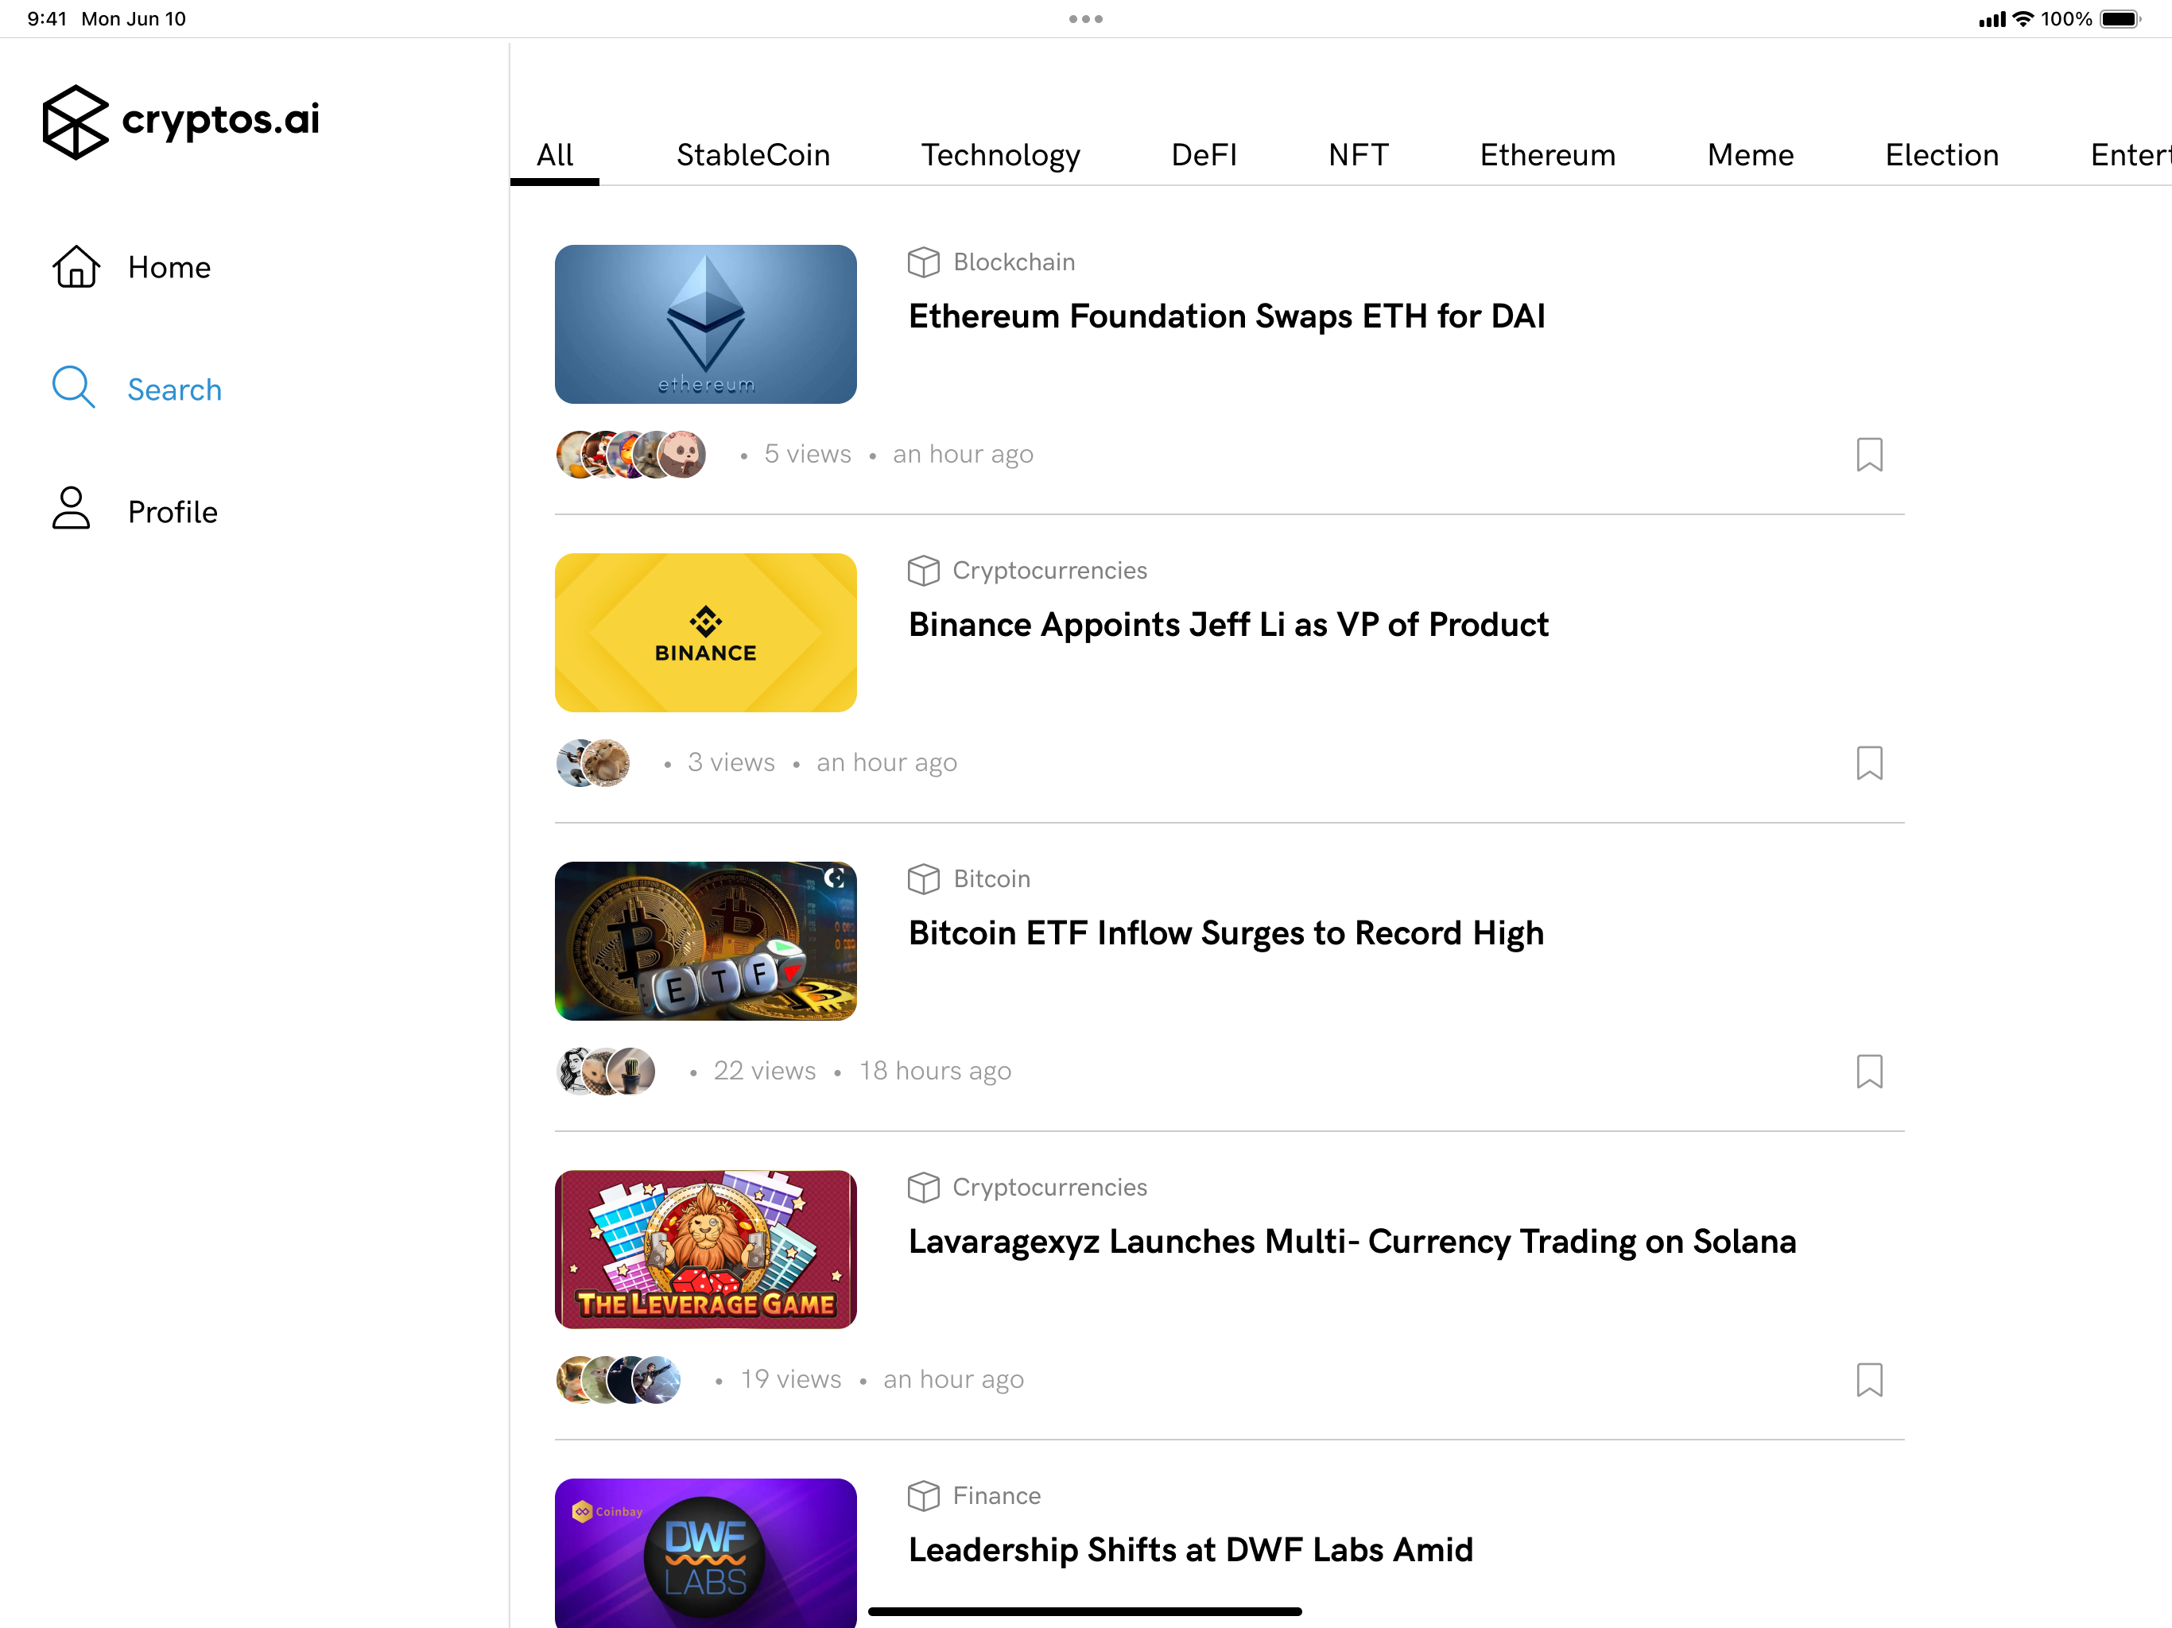
Task: Bookmark the Binance Jeff Li article
Action: coord(1868,763)
